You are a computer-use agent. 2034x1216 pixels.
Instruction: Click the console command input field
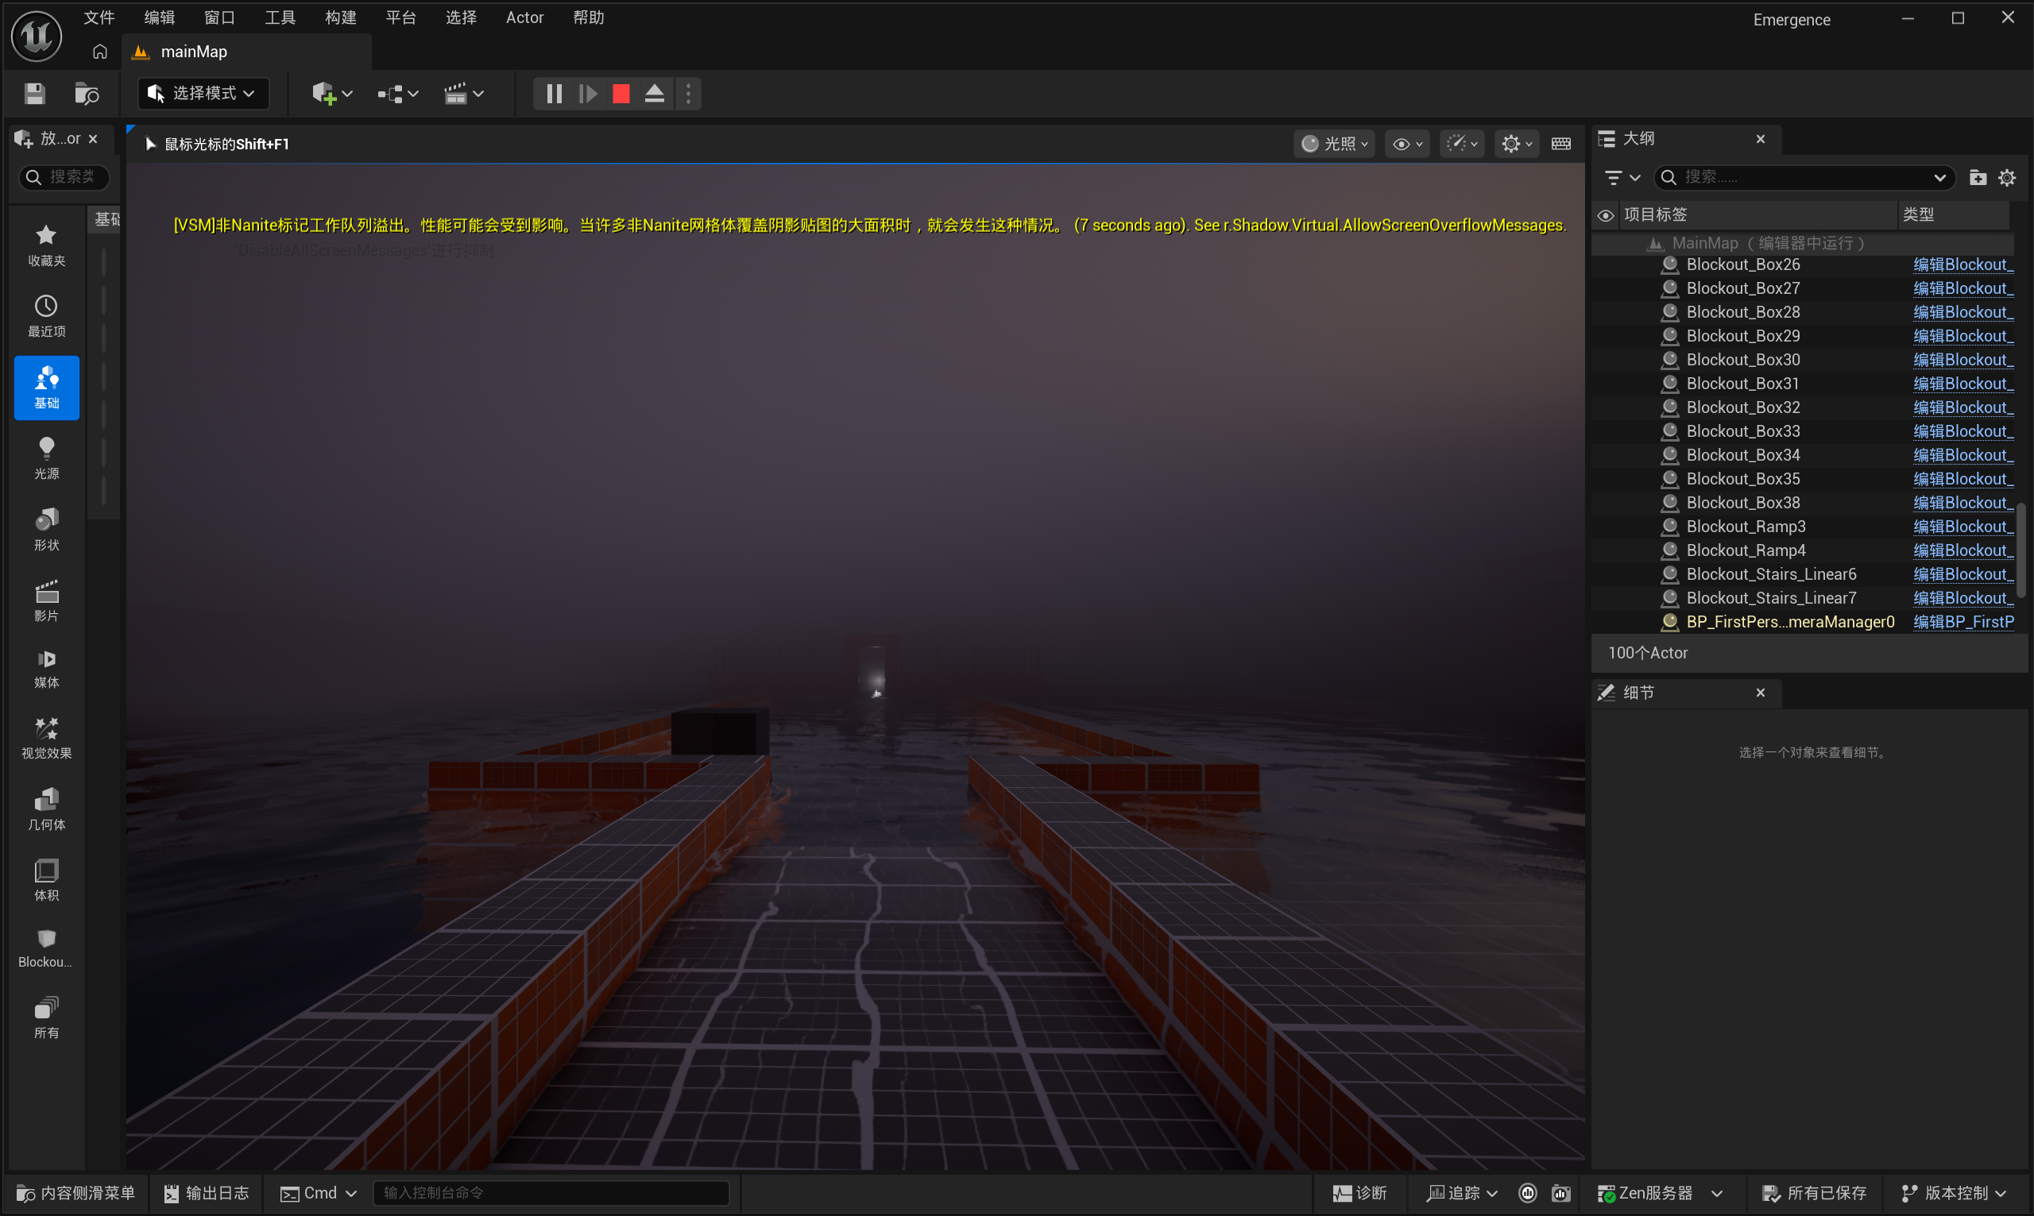(551, 1193)
